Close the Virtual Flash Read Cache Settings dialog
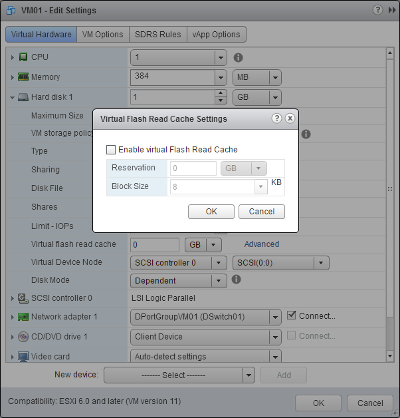Screen dimensions: 400x418 click(x=290, y=118)
